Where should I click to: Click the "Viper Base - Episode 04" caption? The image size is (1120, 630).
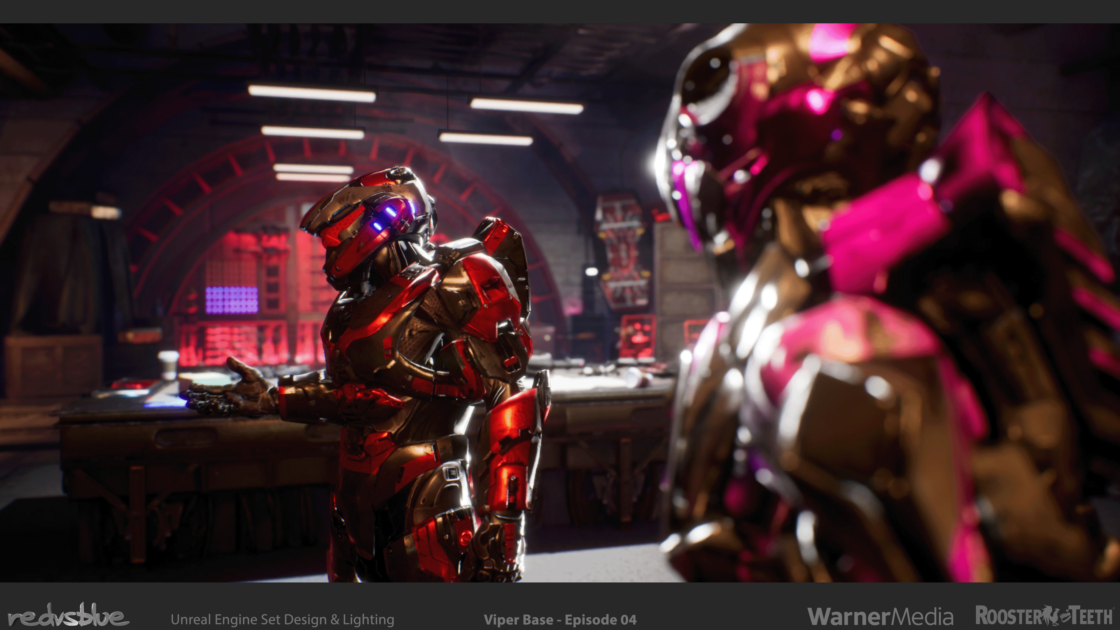[560, 619]
